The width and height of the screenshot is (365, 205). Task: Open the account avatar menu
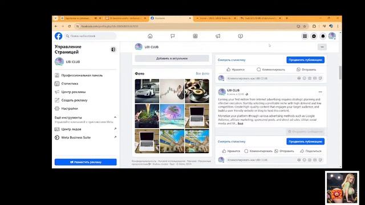pyautogui.click(x=332, y=36)
